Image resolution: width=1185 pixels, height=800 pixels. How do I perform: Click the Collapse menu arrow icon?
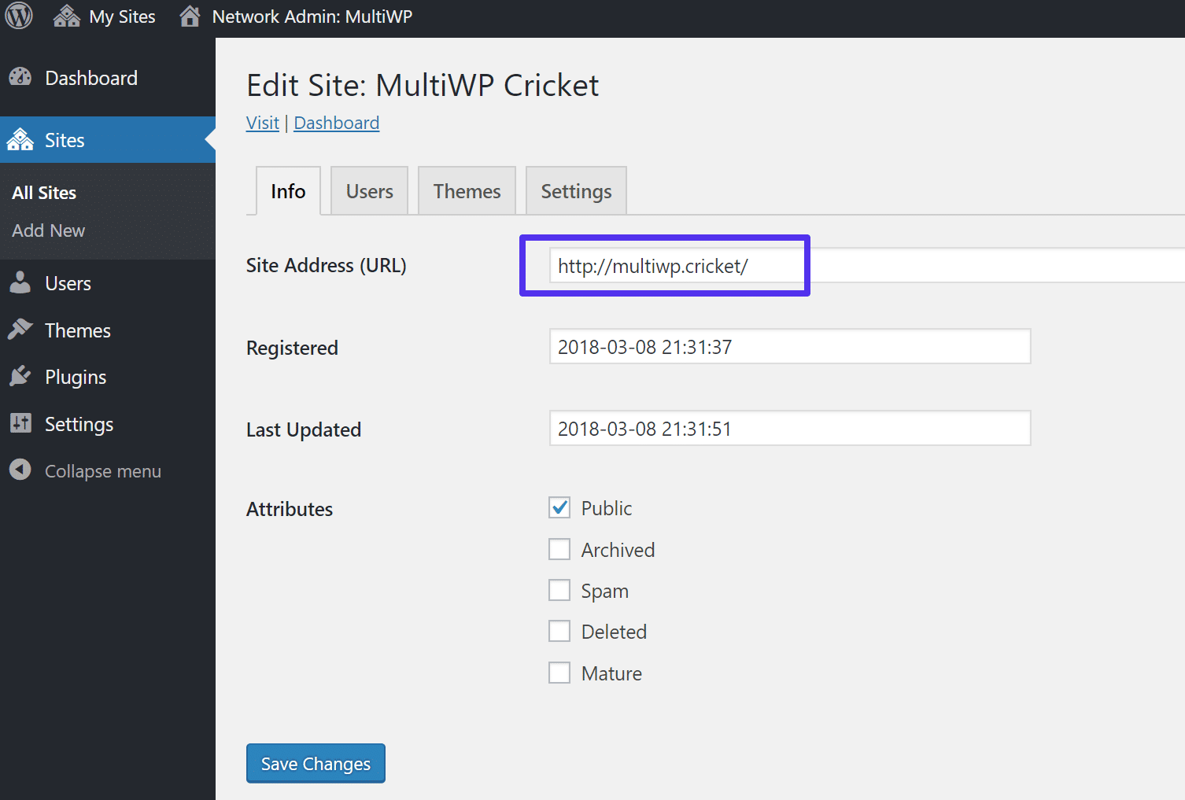20,470
